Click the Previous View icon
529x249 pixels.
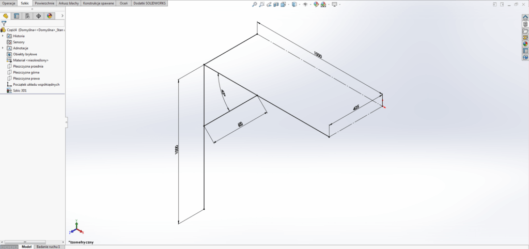[x=269, y=4]
